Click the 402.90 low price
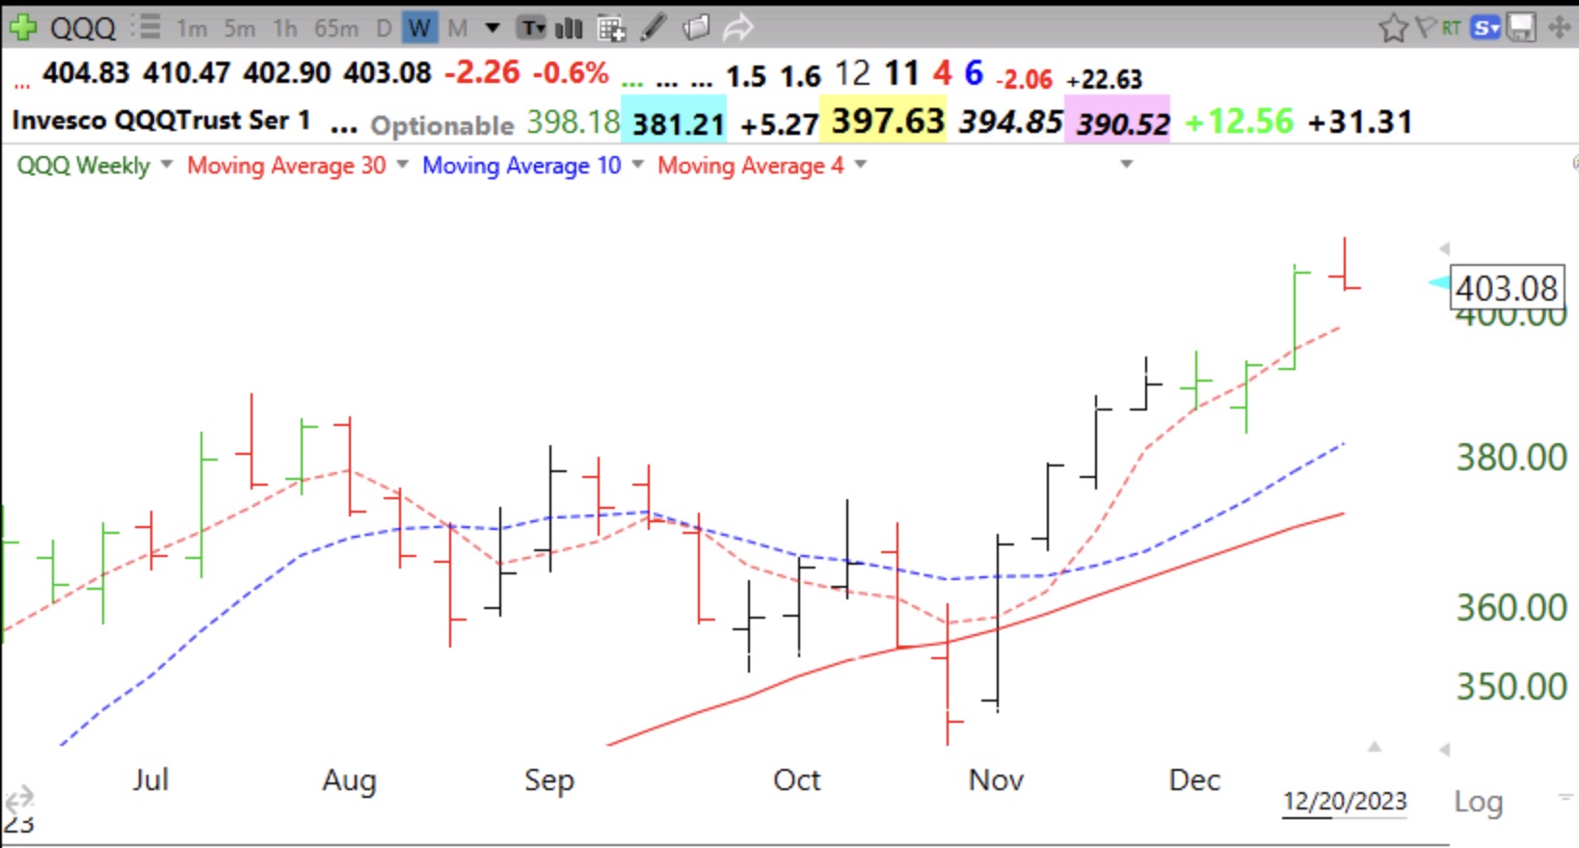Image resolution: width=1579 pixels, height=848 pixels. pyautogui.click(x=286, y=73)
